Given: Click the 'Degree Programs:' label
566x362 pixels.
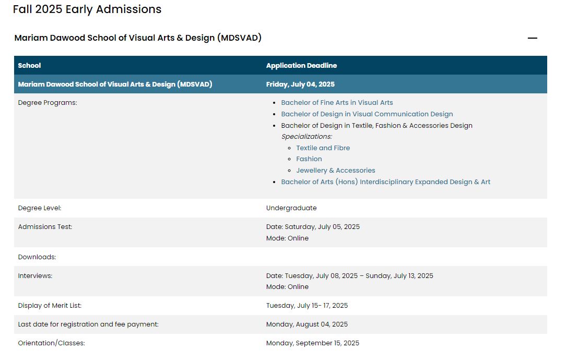Looking at the screenshot, I should pos(48,103).
